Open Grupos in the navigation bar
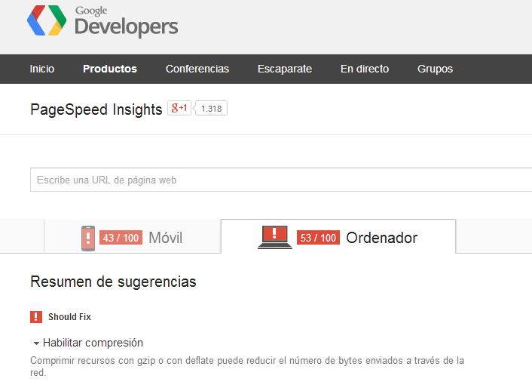This screenshot has height=385, width=532. point(435,69)
